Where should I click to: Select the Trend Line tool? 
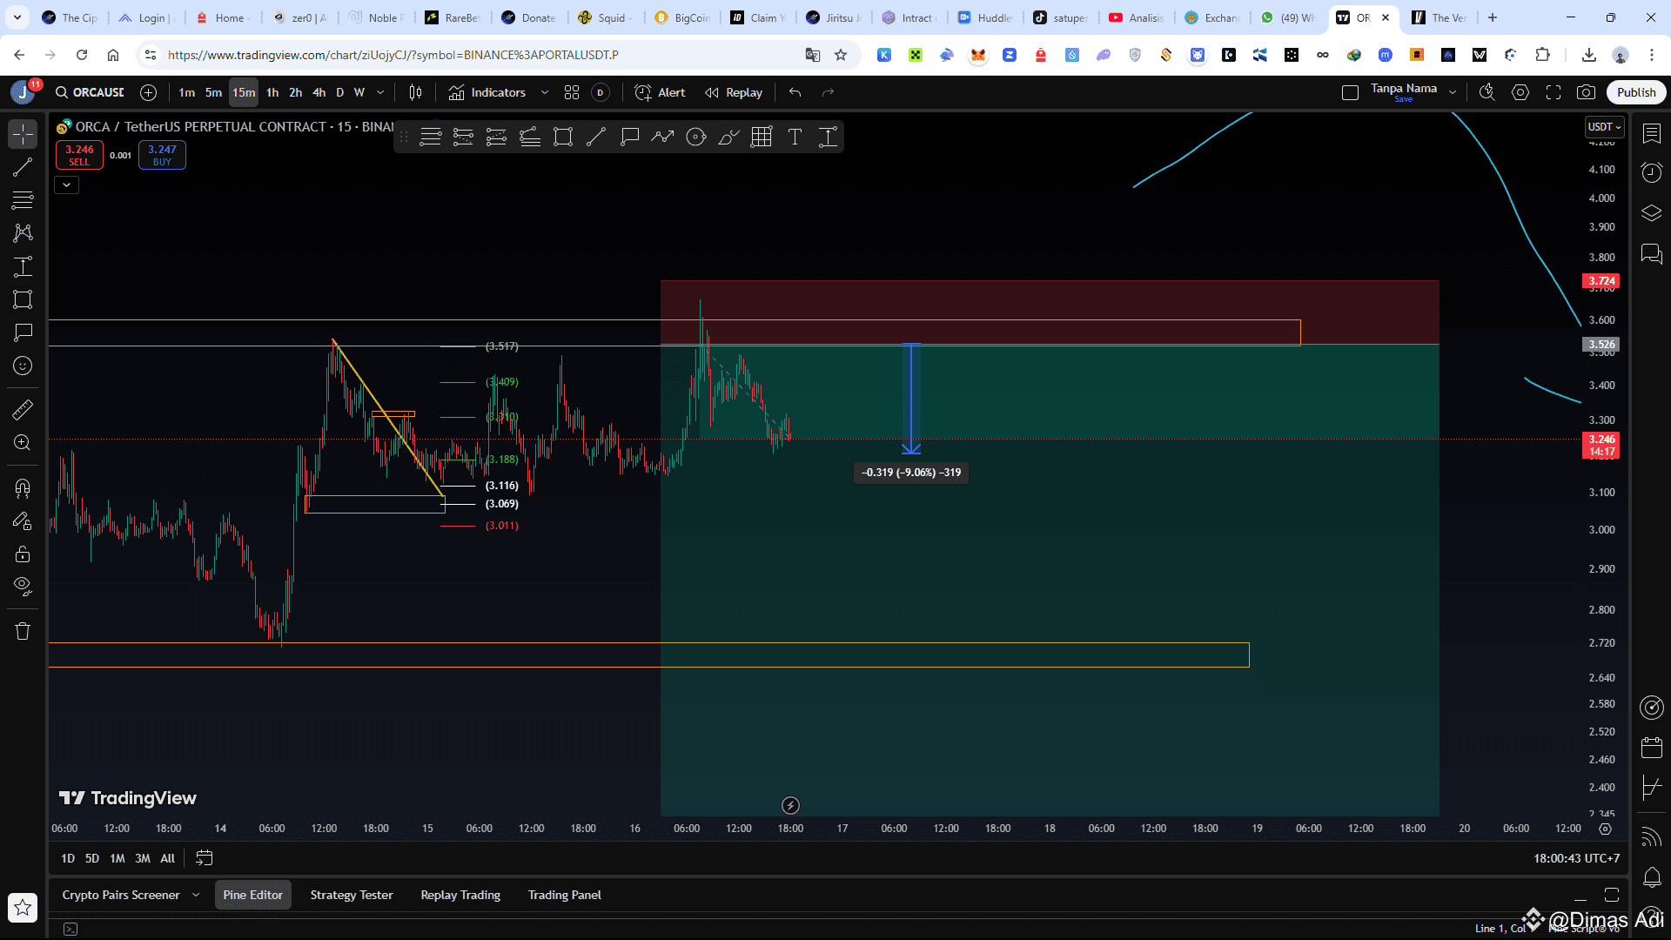point(23,168)
